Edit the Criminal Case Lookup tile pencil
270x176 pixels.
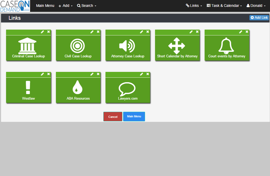click(42, 32)
